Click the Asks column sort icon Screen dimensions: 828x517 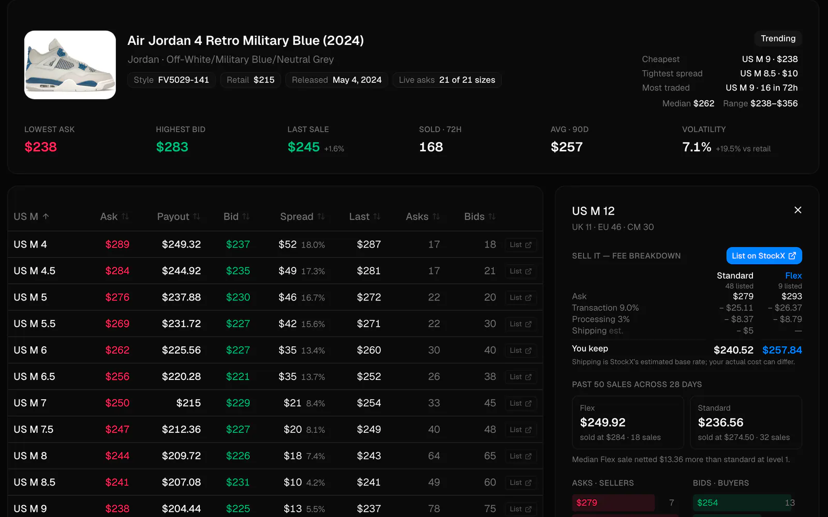[x=436, y=217]
